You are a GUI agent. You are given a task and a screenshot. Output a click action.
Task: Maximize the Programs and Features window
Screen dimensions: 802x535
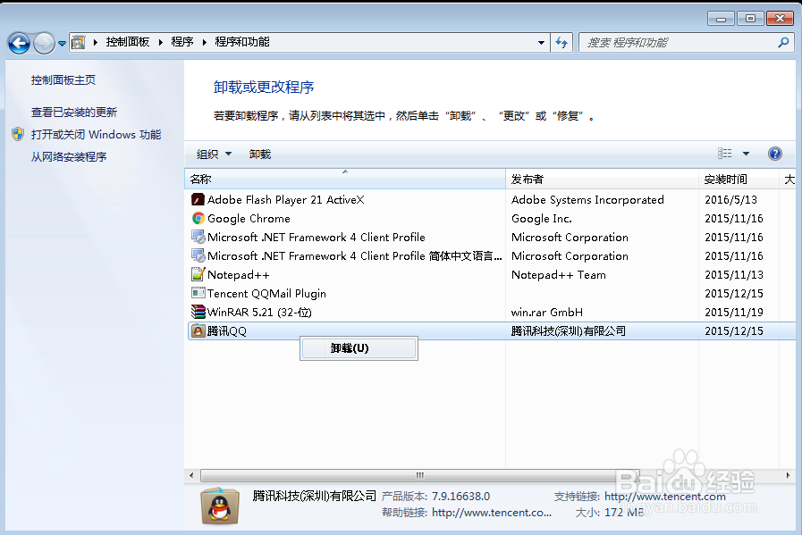pos(750,19)
